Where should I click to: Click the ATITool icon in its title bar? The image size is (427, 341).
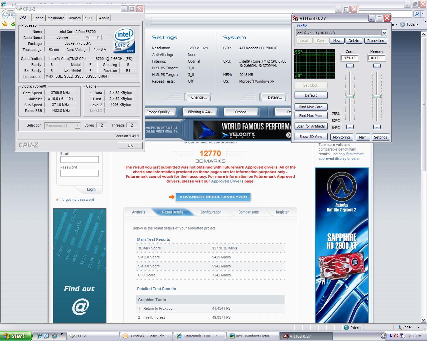click(x=296, y=18)
